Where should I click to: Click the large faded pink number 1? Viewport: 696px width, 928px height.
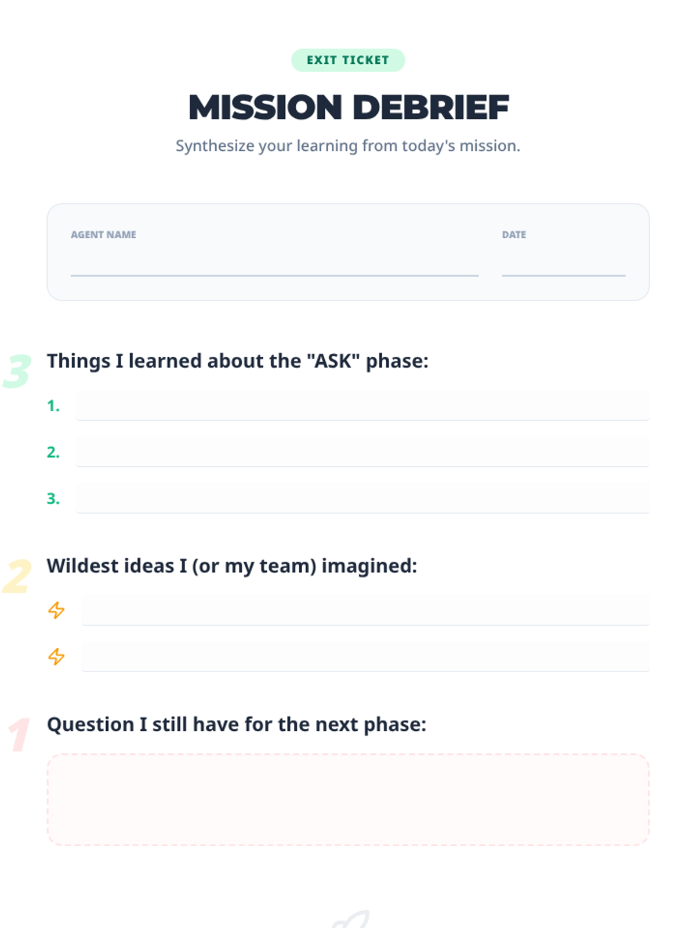click(19, 735)
